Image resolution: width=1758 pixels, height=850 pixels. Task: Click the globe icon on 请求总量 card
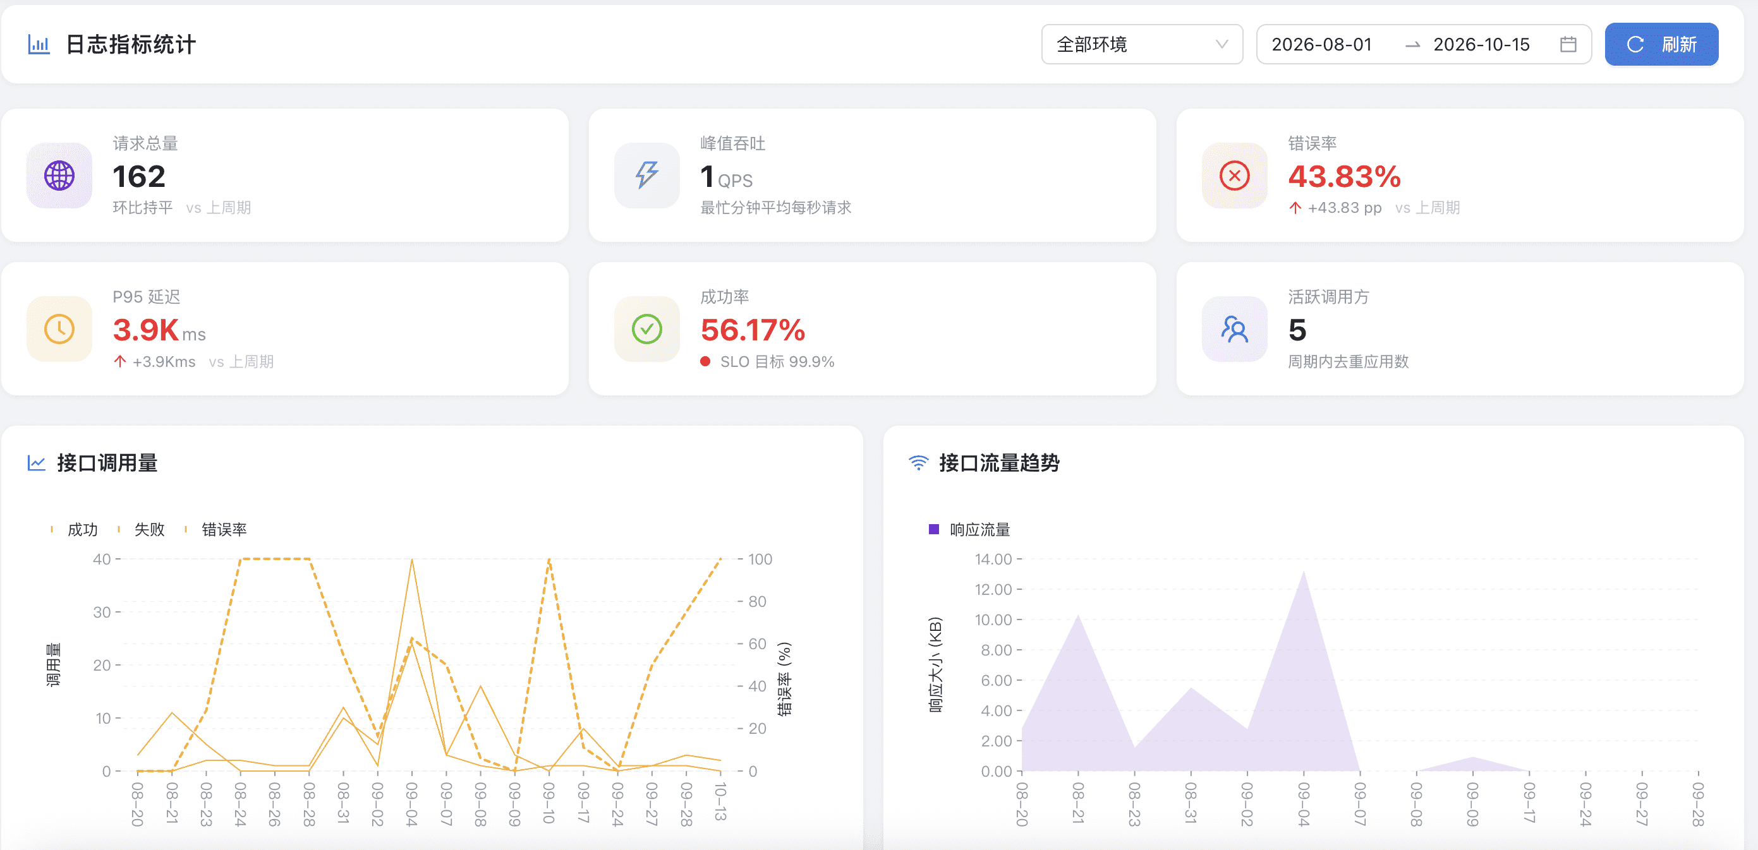pyautogui.click(x=59, y=176)
